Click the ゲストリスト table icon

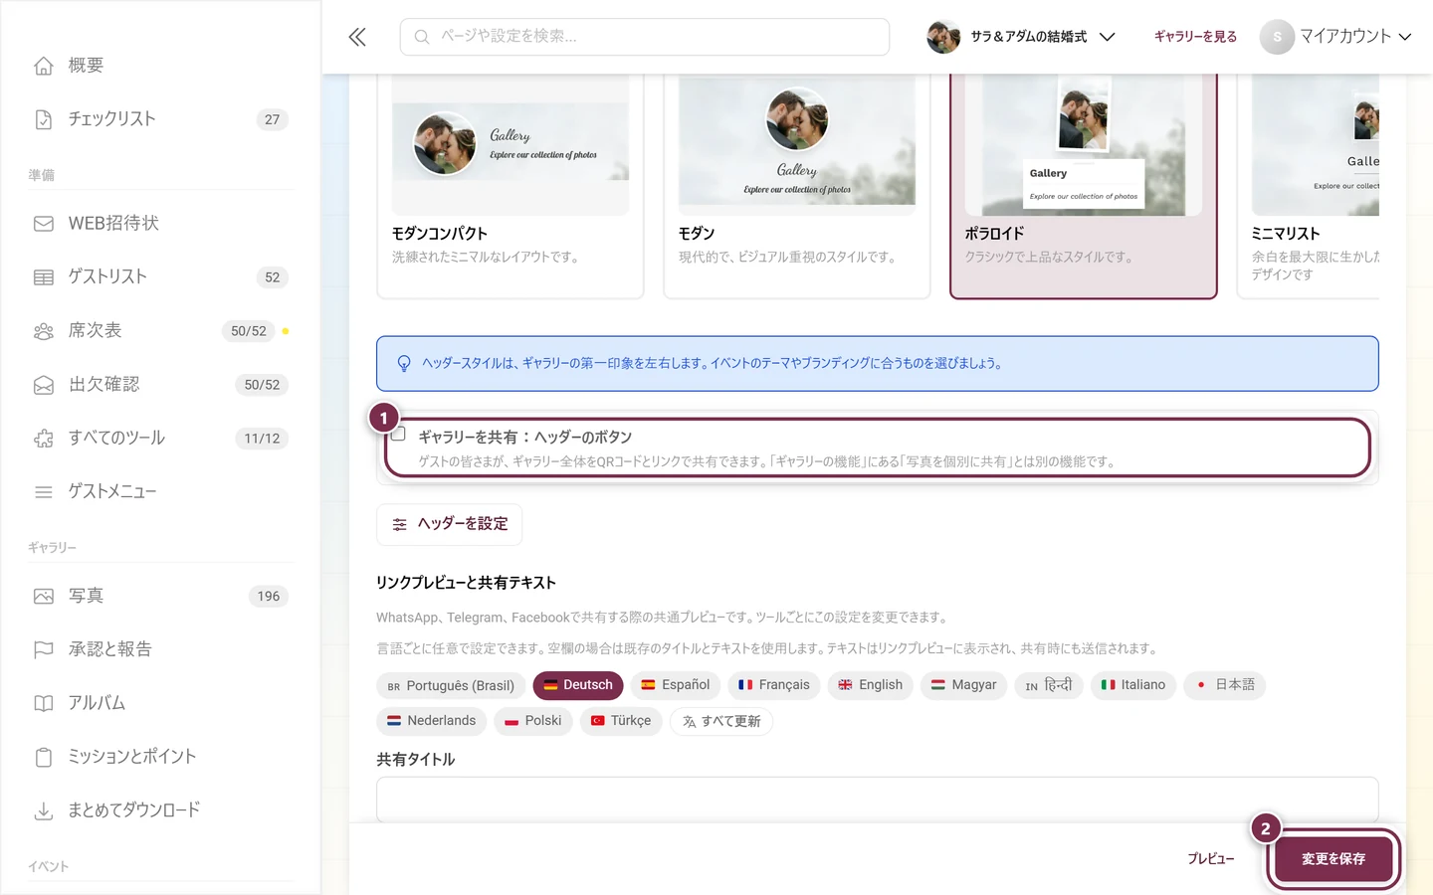click(44, 277)
